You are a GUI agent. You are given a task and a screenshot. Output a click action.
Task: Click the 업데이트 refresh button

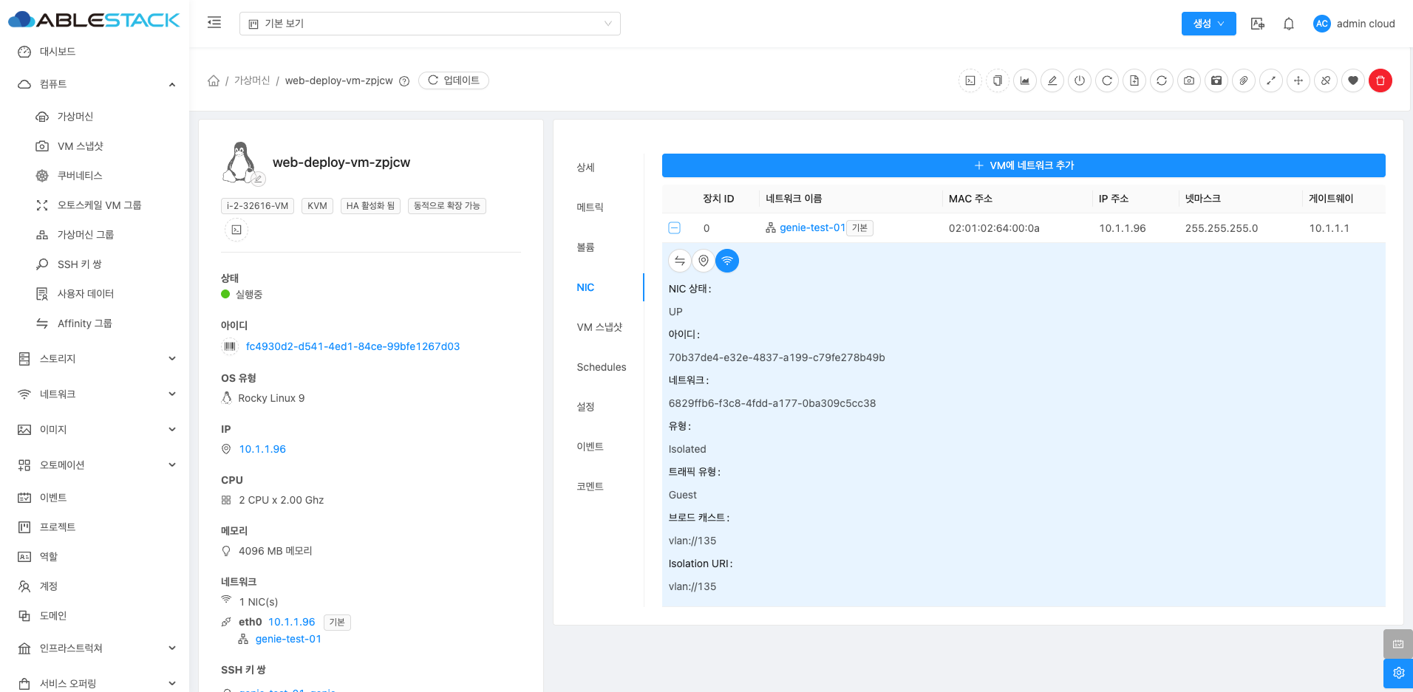453,80
